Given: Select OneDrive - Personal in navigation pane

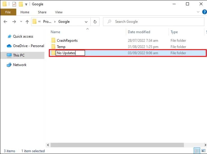Looking at the screenshot, I should 28,46.
